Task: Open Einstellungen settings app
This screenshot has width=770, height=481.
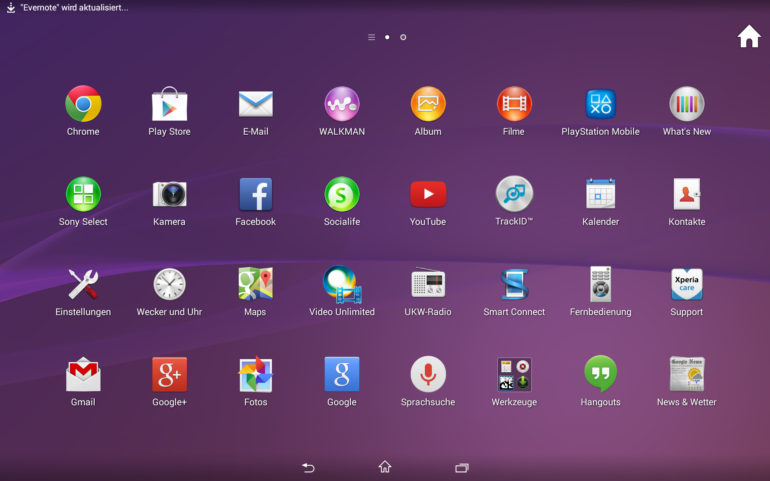Action: coord(83,284)
